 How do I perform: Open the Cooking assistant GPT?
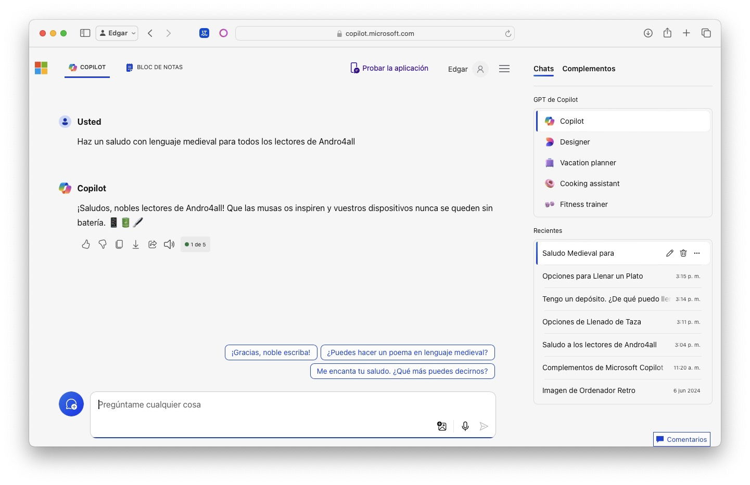[x=623, y=183]
